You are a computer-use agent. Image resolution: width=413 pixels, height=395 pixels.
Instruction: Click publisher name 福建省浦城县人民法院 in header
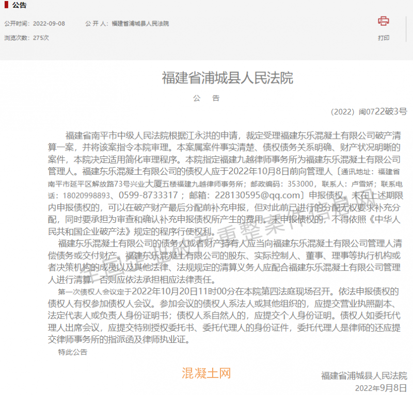pos(140,24)
